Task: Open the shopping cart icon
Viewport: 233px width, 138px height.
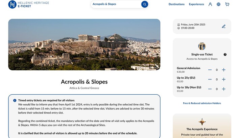Action: [227, 4]
